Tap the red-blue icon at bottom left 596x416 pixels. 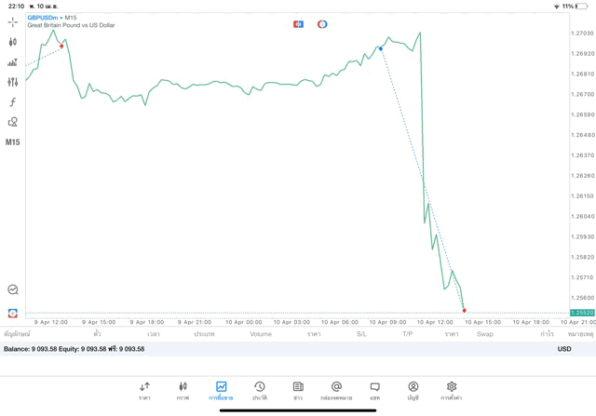[12, 314]
